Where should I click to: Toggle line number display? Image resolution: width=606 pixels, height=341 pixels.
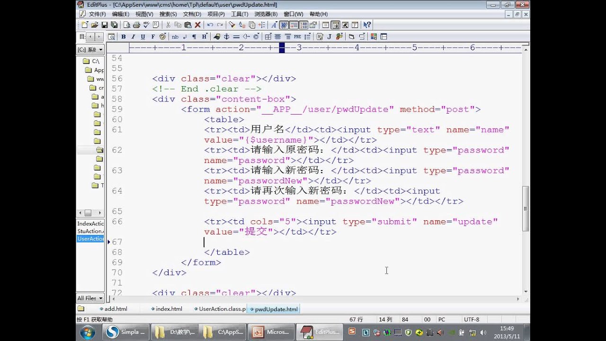coord(303,25)
